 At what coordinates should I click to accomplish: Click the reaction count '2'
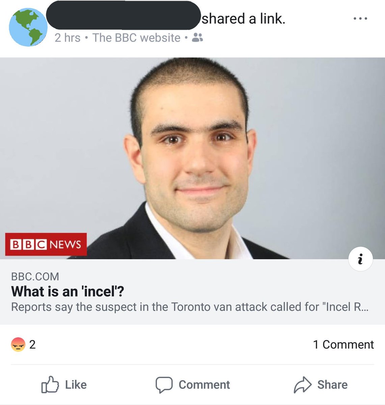click(32, 345)
